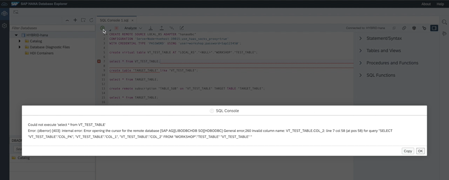The height and width of the screenshot is (180, 449).
Task: Collapse the HYBRID-hana database node
Action: 16,35
